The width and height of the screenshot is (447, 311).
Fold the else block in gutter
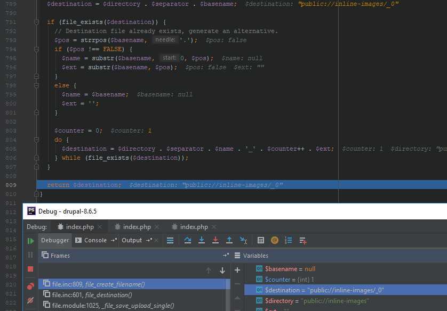pos(36,85)
